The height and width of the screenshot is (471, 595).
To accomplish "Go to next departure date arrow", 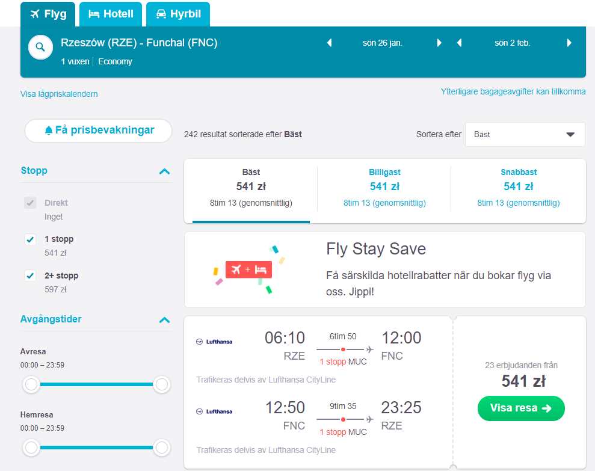I will [439, 43].
